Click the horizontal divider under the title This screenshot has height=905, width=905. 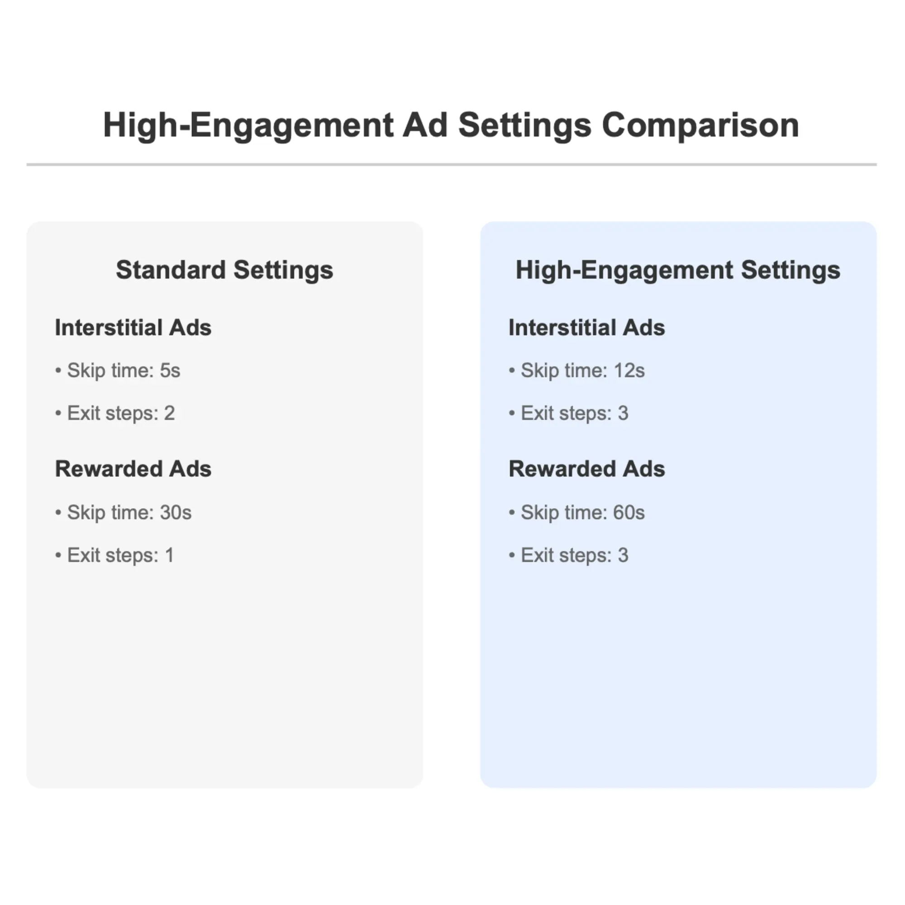coord(452,165)
